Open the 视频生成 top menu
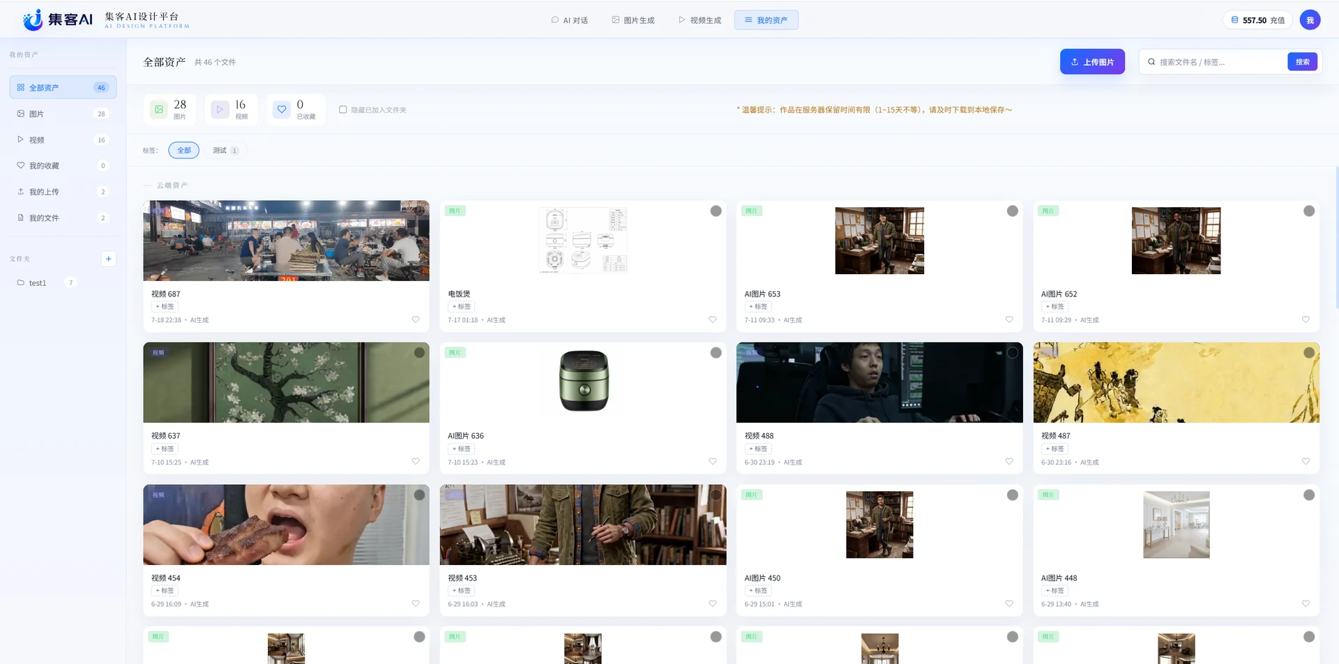This screenshot has height=664, width=1339. tap(699, 20)
